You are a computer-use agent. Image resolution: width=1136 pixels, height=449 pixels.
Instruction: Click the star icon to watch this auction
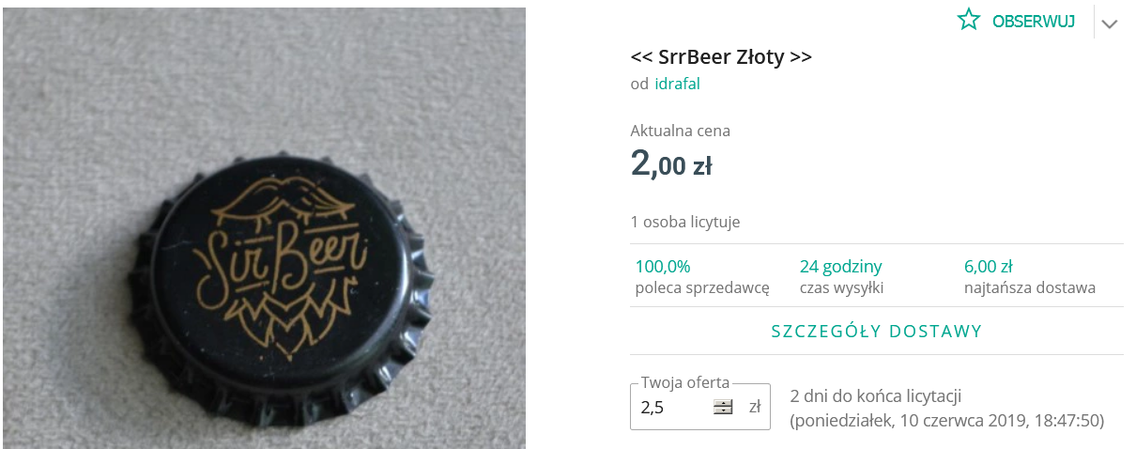point(969,20)
